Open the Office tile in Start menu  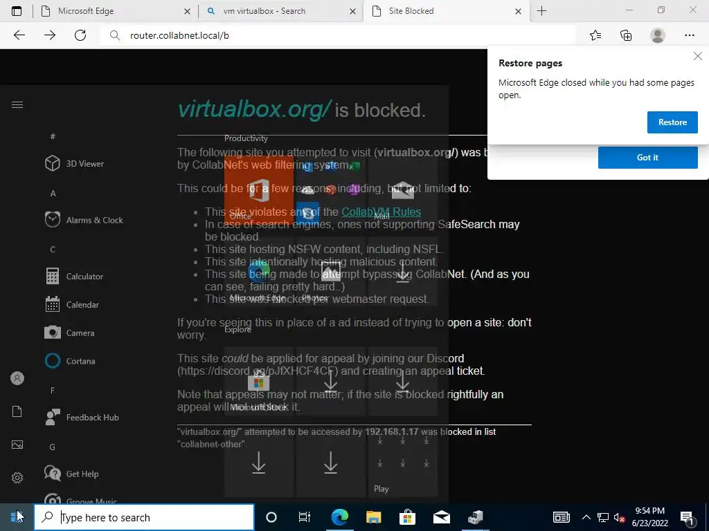259,189
